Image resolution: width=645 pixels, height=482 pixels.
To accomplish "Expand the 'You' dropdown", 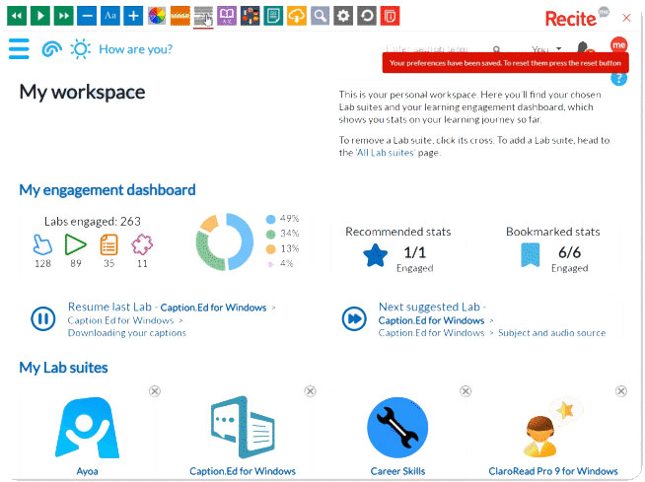I will [546, 49].
